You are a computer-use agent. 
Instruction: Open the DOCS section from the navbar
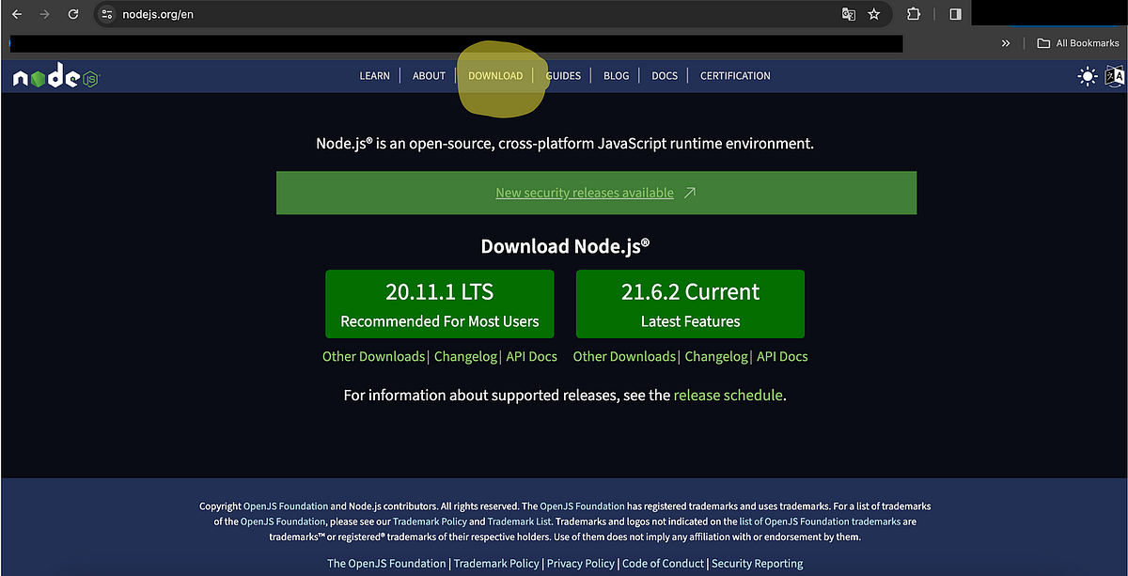pyautogui.click(x=664, y=75)
